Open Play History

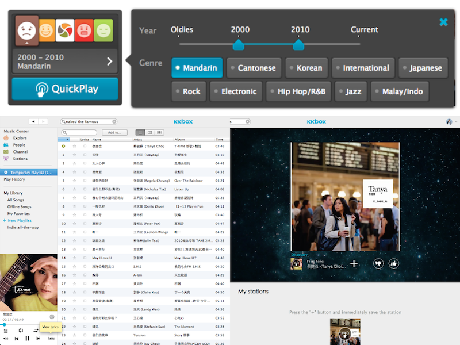14,179
